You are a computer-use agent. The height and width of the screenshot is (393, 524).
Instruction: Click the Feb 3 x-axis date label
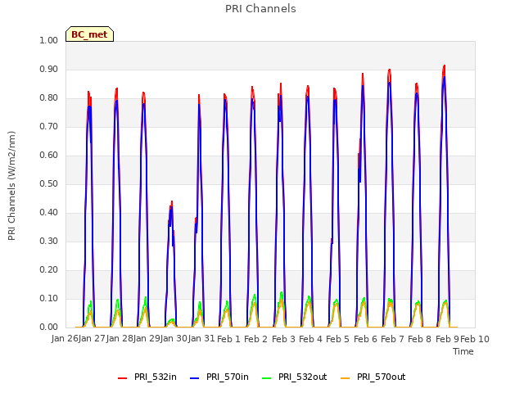tap(283, 339)
